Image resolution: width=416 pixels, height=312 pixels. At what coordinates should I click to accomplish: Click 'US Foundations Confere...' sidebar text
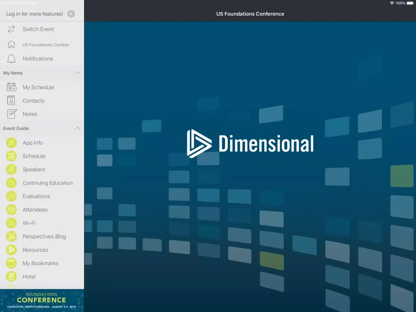click(47, 45)
